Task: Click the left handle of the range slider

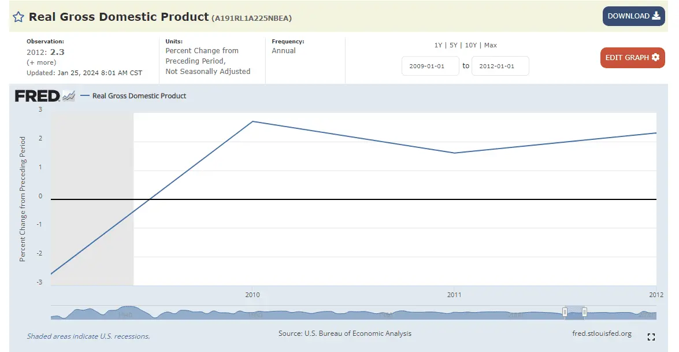Action: pyautogui.click(x=565, y=313)
